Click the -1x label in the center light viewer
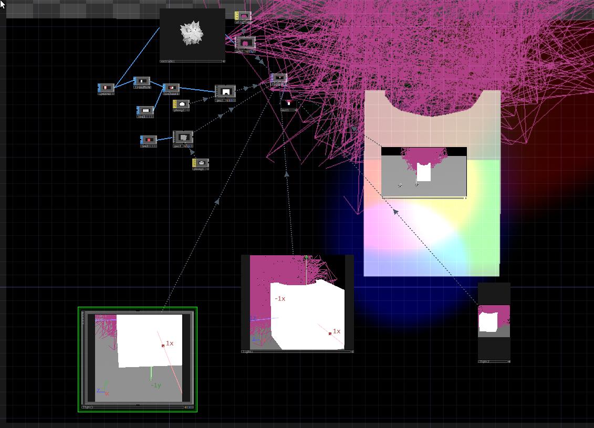The image size is (594, 428). pos(280,298)
